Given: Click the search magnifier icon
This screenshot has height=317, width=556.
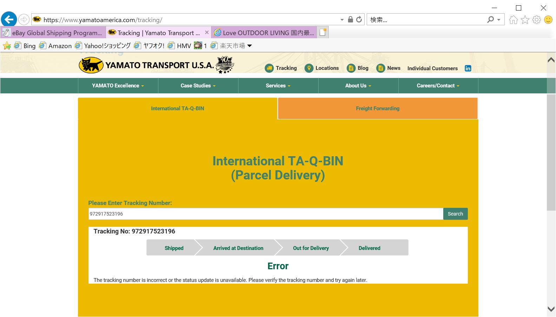Looking at the screenshot, I should [x=490, y=20].
